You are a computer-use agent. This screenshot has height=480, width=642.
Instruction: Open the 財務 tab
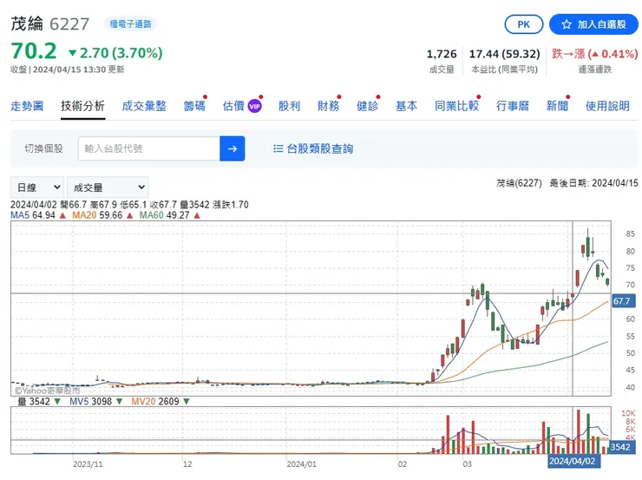coord(328,106)
